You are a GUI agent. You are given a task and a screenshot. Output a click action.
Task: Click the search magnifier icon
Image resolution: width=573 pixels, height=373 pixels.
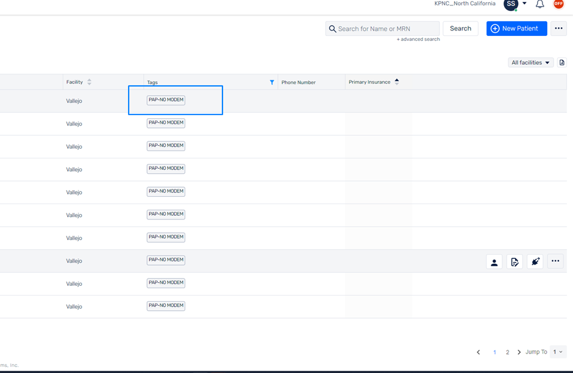pos(332,29)
